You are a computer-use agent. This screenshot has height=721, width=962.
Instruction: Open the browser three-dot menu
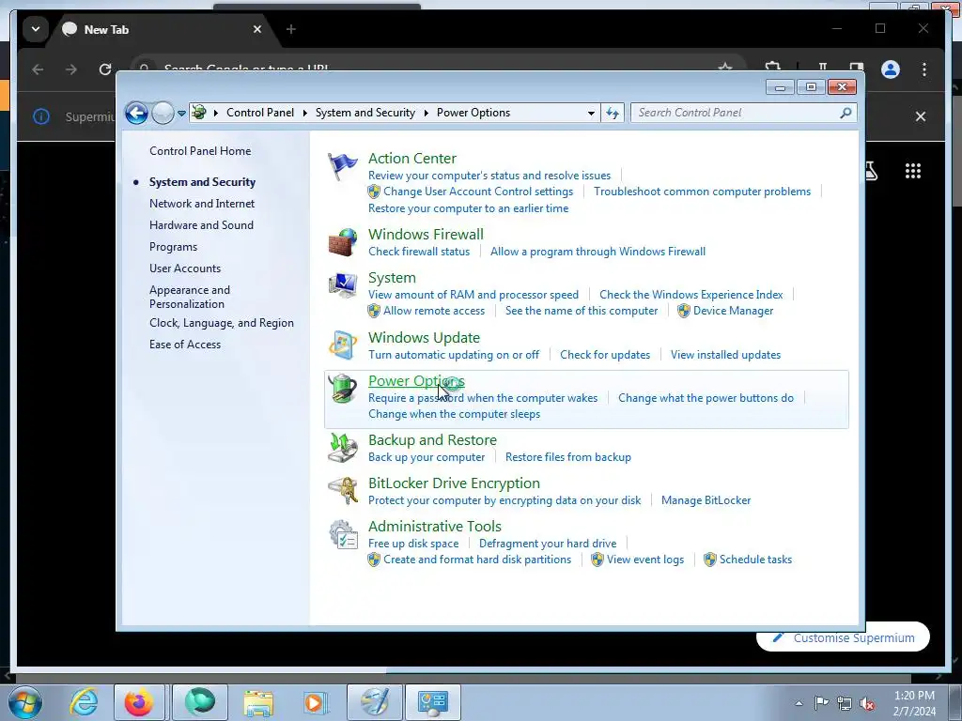tap(924, 69)
